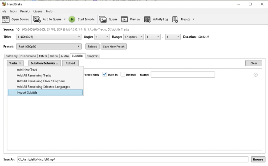The image size is (268, 166).
Task: Select the Subtitles tab
Action: [77, 56]
